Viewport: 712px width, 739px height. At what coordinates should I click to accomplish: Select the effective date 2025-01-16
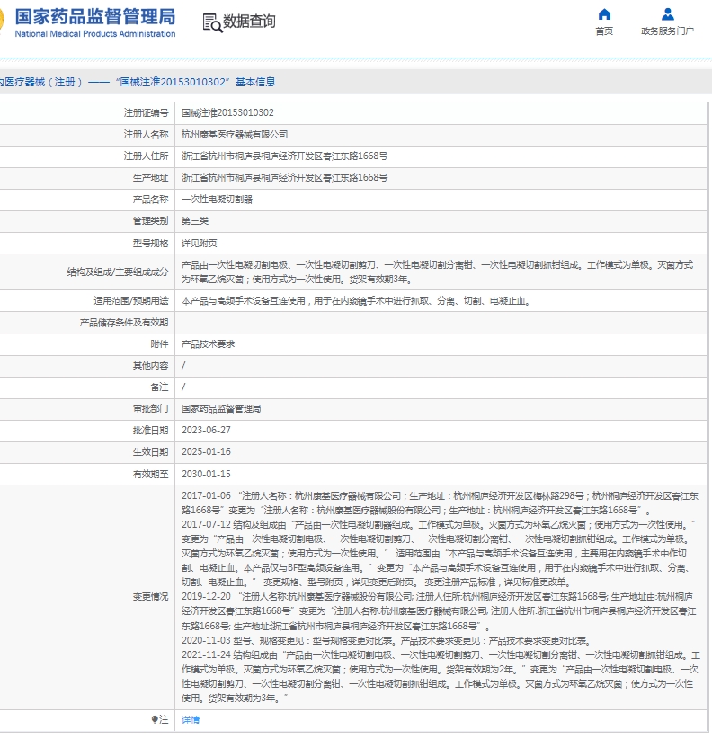click(206, 451)
